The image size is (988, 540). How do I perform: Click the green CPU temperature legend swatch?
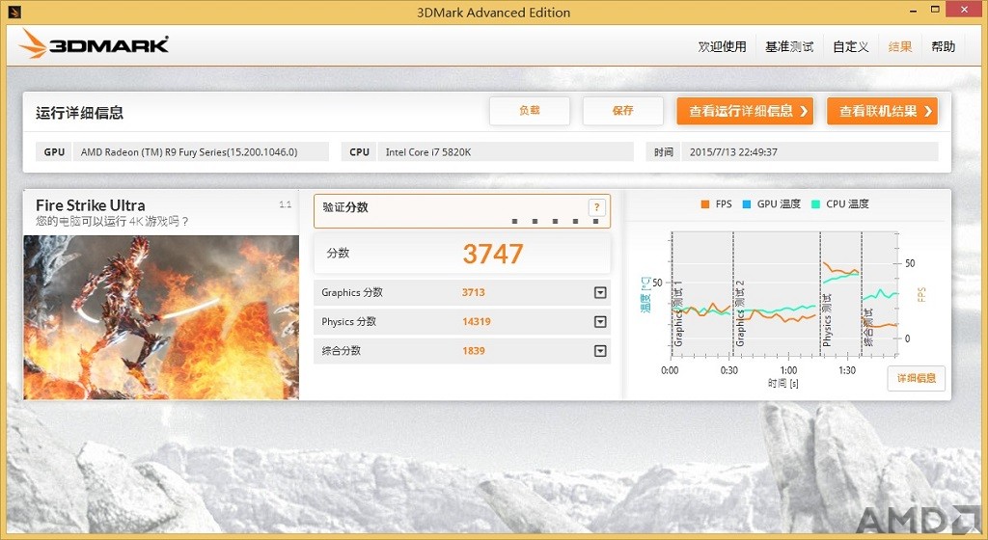(815, 203)
